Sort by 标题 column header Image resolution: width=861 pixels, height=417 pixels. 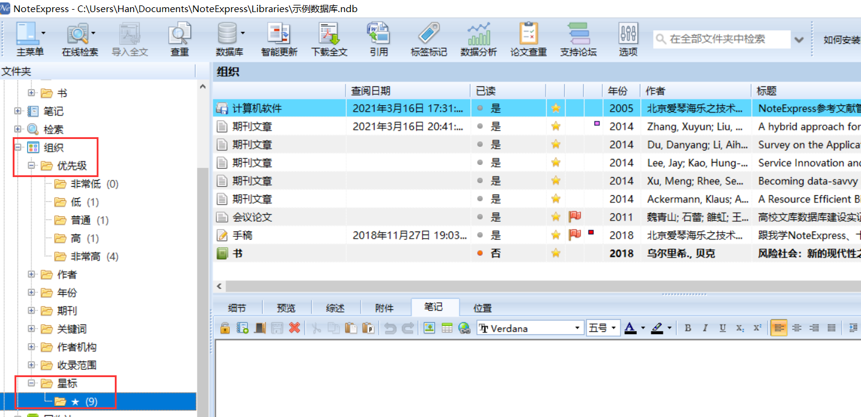806,91
